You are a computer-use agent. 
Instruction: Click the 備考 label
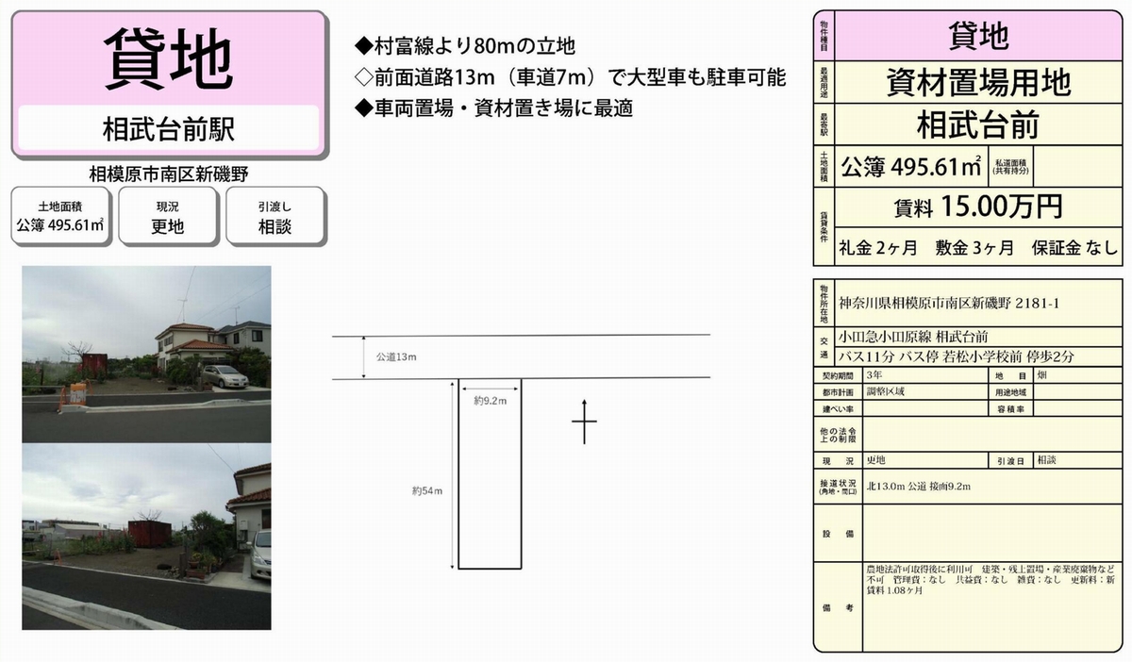pos(837,608)
